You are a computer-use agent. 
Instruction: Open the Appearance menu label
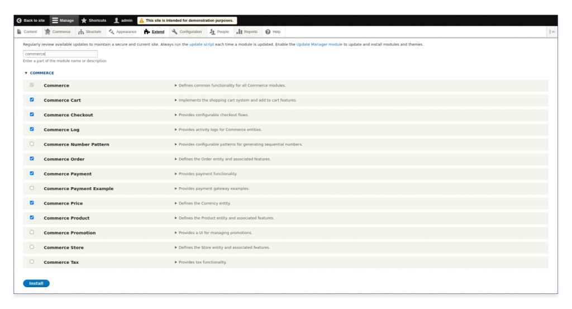pyautogui.click(x=126, y=32)
